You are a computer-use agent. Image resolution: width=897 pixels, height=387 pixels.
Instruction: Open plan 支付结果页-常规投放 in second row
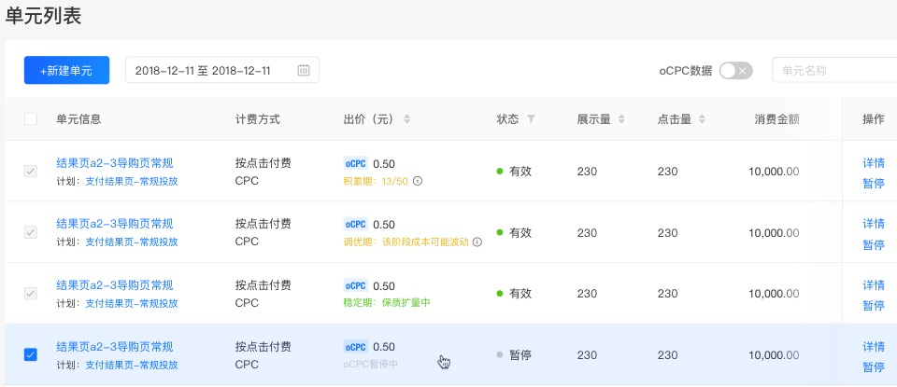(132, 242)
